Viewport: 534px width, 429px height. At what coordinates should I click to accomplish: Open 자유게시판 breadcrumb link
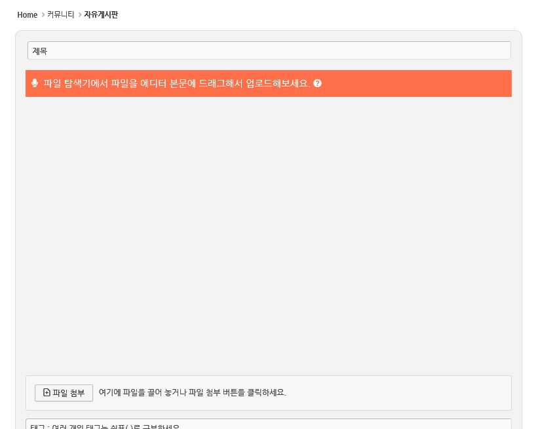(101, 14)
